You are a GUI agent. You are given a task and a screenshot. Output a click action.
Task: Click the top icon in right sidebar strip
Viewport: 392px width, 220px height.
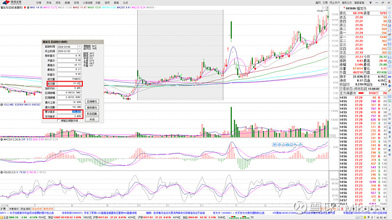pyautogui.click(x=389, y=8)
